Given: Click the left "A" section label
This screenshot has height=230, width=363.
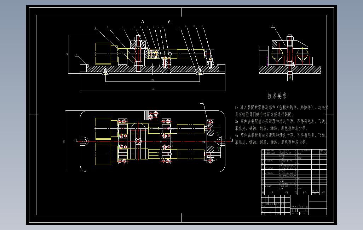Looking at the screenshot, I should tap(143, 22).
